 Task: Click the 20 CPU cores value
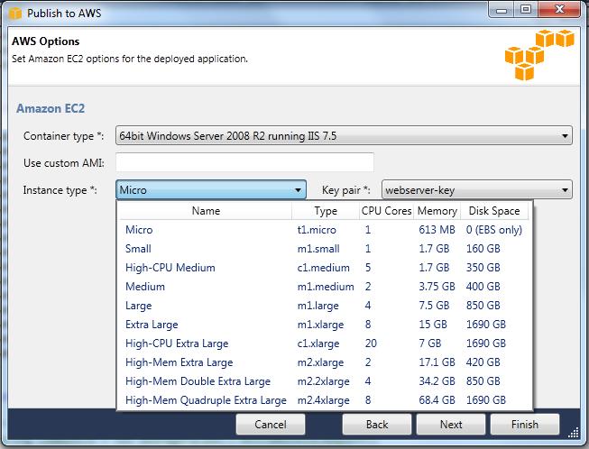point(371,344)
